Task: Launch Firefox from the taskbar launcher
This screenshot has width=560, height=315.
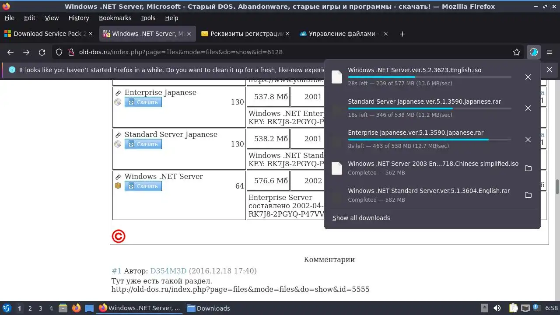Action: point(76,308)
